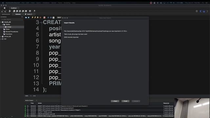This screenshot has width=210, height=118.
Task: Select the Functions folder
Action: 9,34
